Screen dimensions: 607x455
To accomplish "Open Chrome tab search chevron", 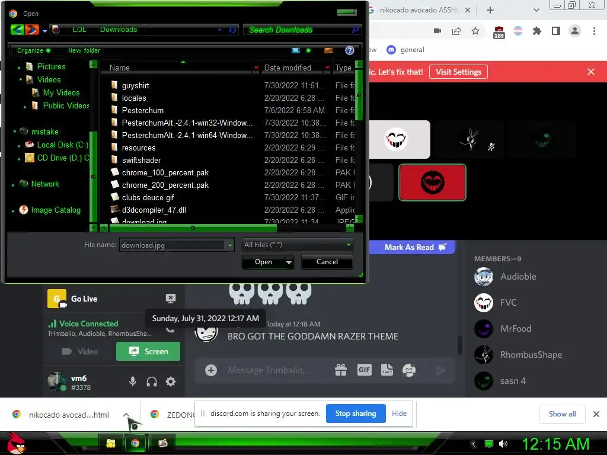I will [x=536, y=10].
